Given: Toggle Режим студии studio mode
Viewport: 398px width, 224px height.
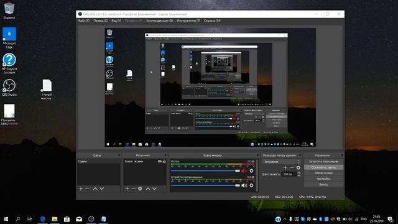Looking at the screenshot, I should pyautogui.click(x=323, y=173).
